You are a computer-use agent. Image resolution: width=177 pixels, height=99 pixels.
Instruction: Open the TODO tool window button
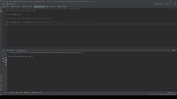coord(12,93)
